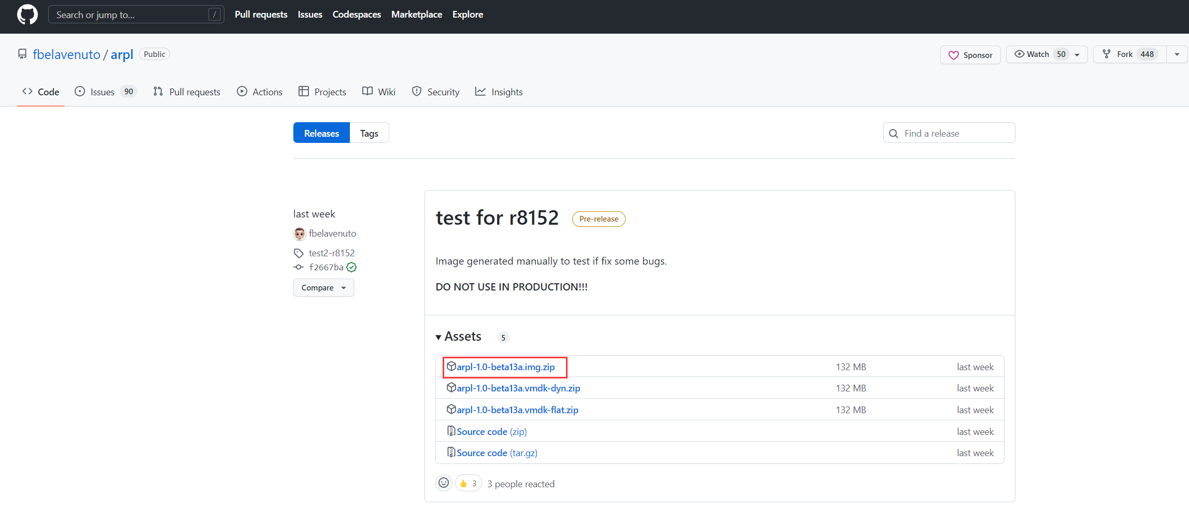This screenshot has width=1189, height=510.
Task: Select Pull requests in top navigation bar
Action: click(x=261, y=14)
